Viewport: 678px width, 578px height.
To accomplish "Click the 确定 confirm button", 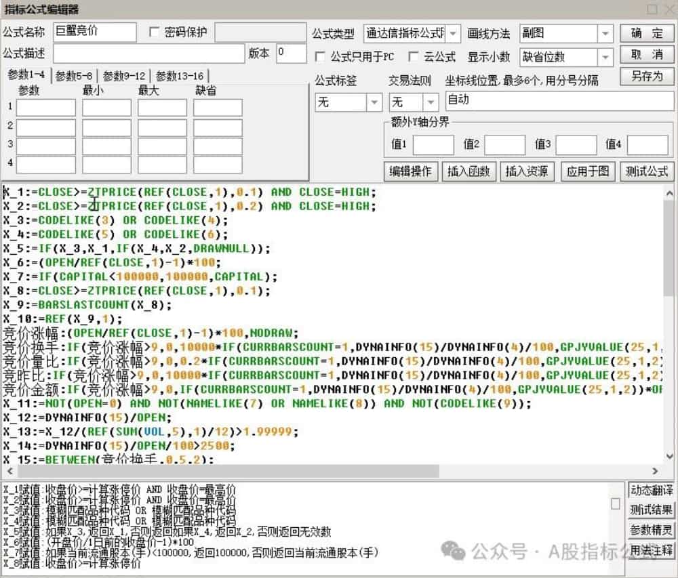I will click(x=647, y=33).
